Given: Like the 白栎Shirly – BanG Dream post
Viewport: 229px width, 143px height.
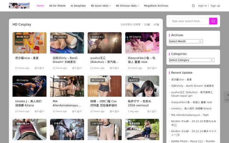Looking at the screenshot, I should 79,68.
